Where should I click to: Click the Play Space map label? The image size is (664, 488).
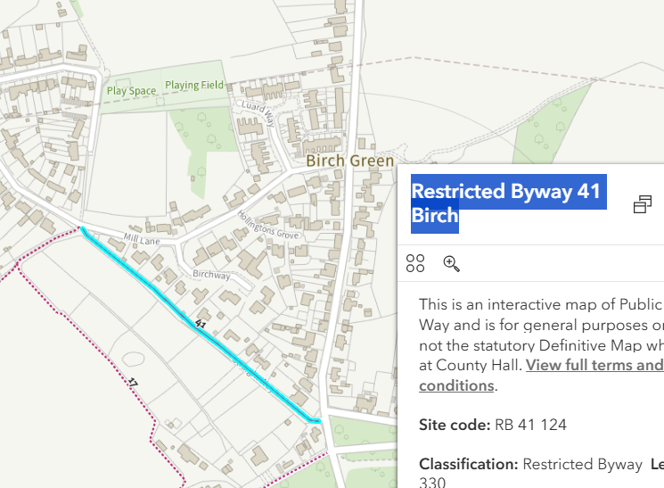(131, 91)
